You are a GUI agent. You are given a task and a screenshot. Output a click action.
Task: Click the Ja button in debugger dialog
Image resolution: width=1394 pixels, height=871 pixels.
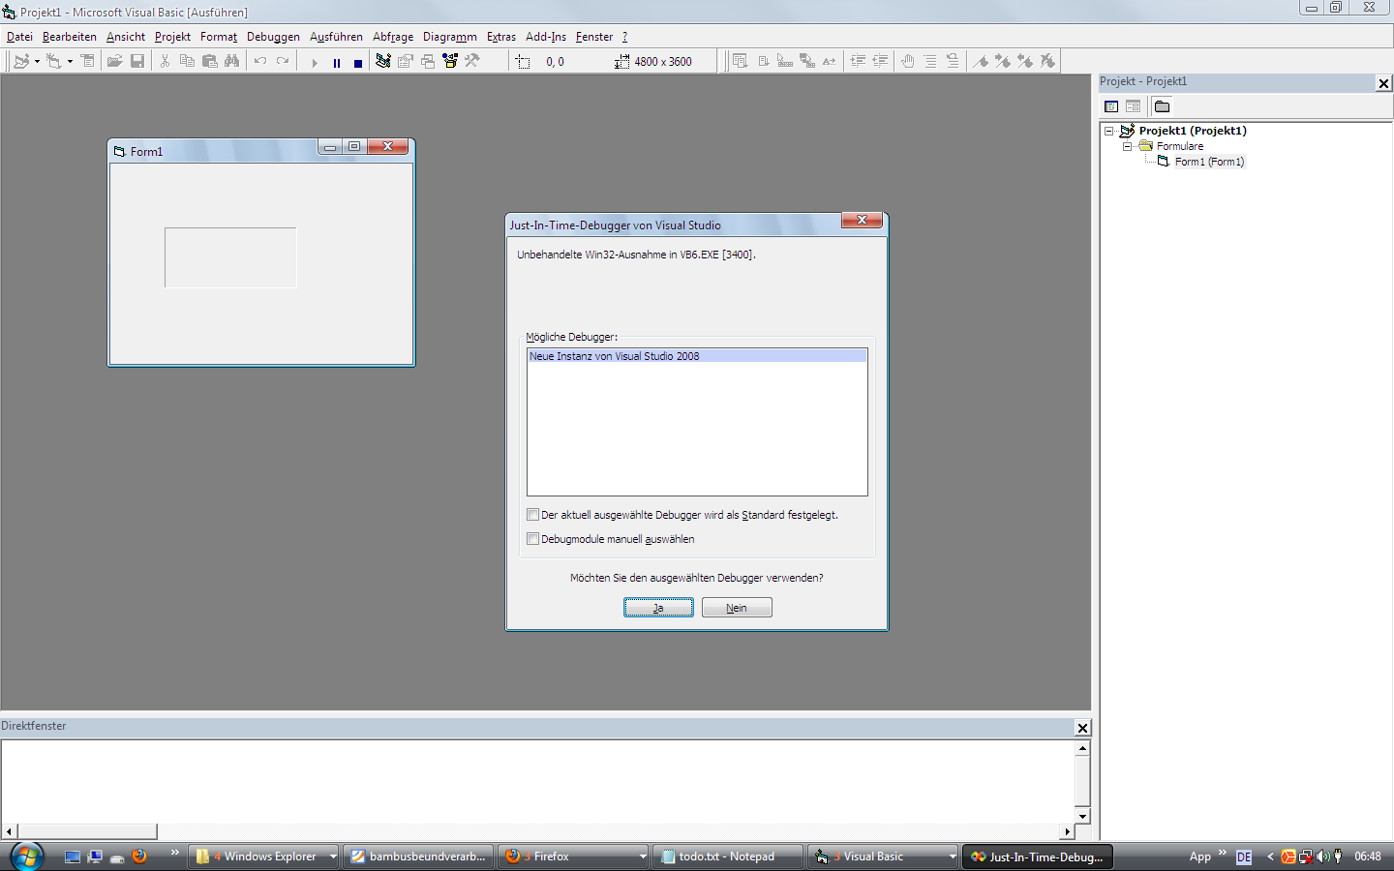tap(658, 608)
